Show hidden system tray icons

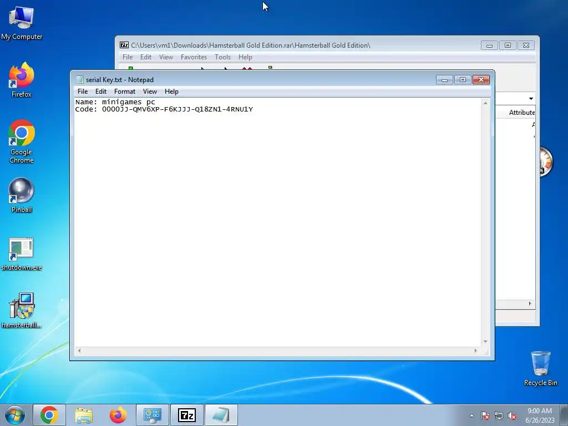click(x=471, y=415)
